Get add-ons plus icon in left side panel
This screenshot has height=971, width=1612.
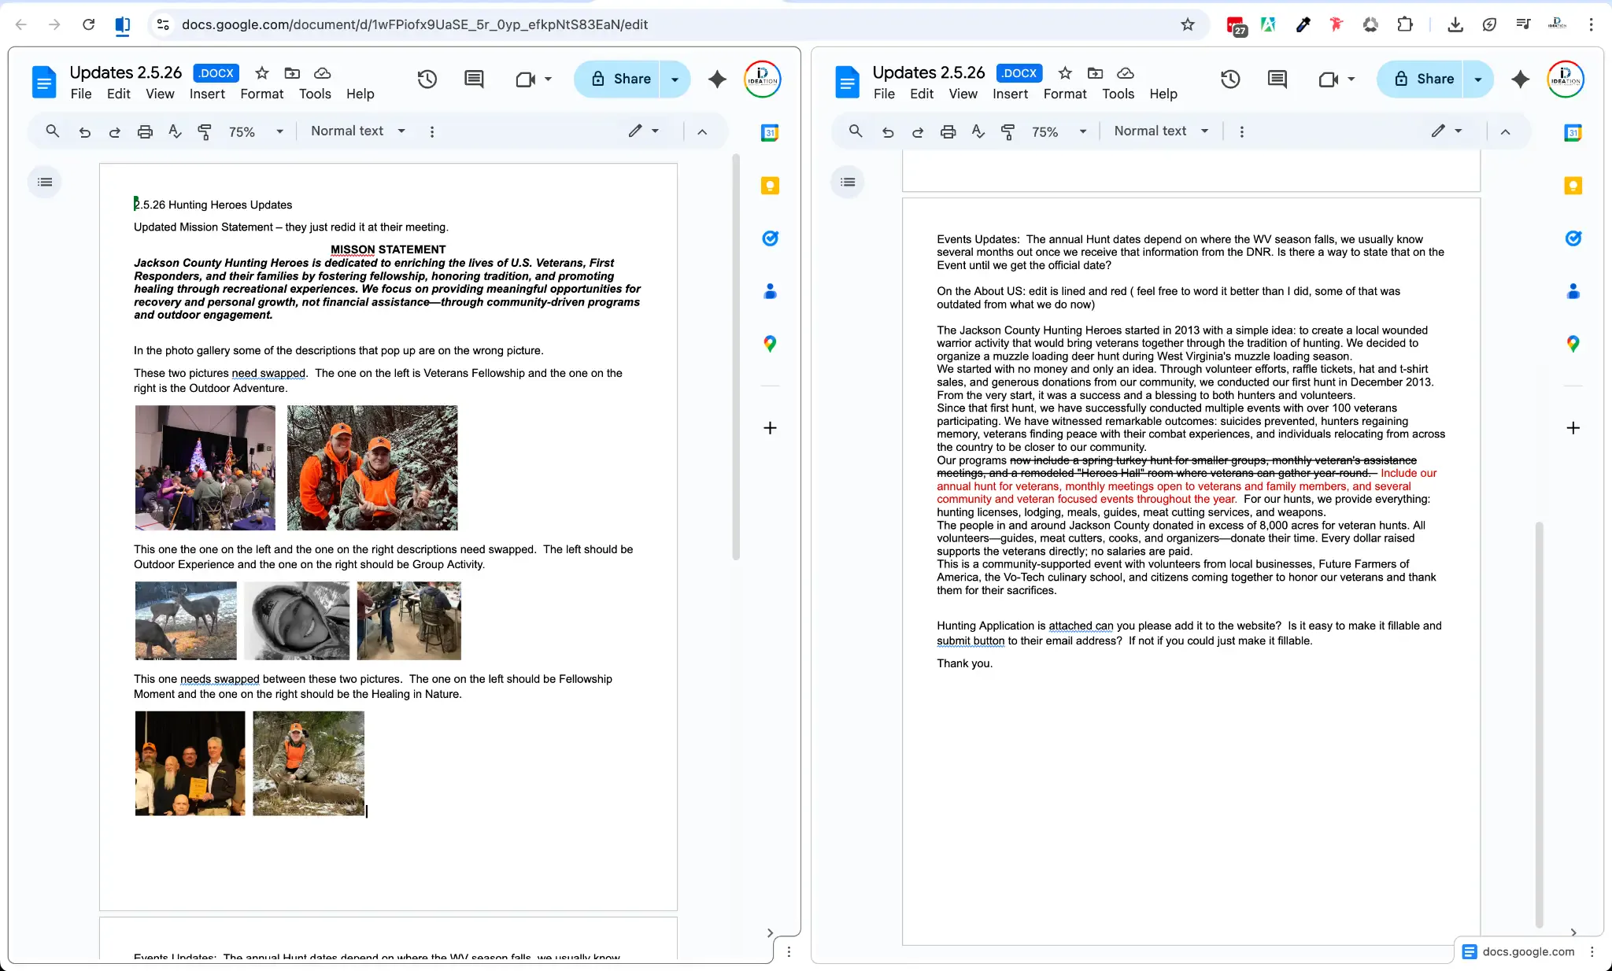(770, 428)
